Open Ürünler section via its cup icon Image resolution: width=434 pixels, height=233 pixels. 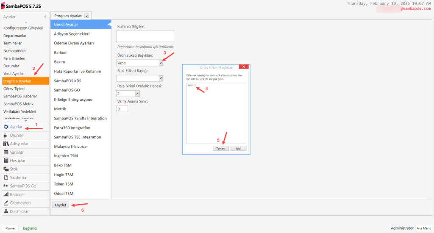click(x=6, y=135)
